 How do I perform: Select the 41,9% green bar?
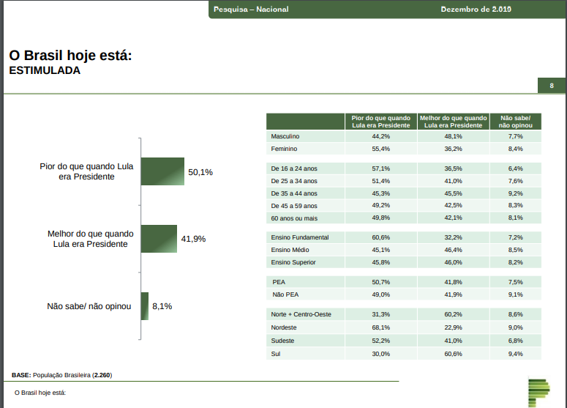(x=159, y=239)
